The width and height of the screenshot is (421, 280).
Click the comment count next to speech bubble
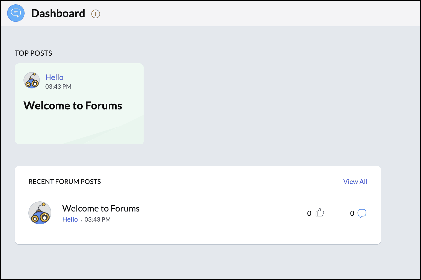coord(352,213)
